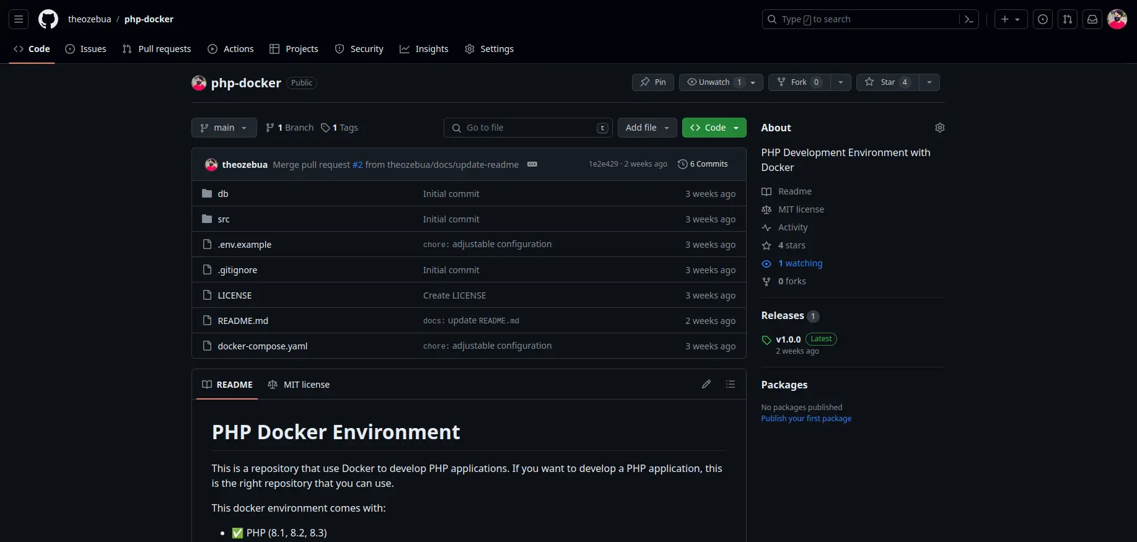Go to GitHub homepage via Octocat logo
The height and width of the screenshot is (542, 1137).
48,19
